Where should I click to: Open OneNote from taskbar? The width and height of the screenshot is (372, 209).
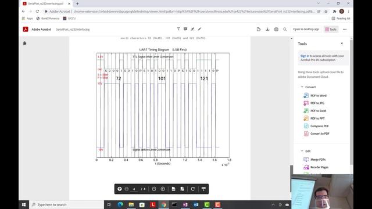click(185, 204)
